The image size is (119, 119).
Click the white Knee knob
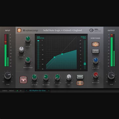pos(21,50)
